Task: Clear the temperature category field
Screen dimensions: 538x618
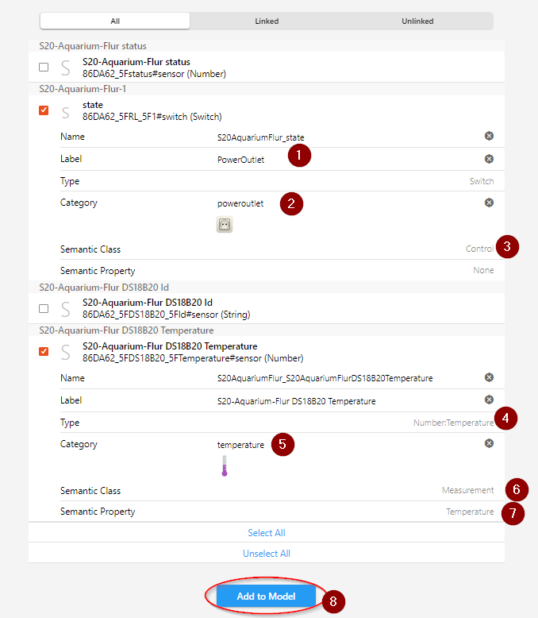Action: click(x=489, y=444)
